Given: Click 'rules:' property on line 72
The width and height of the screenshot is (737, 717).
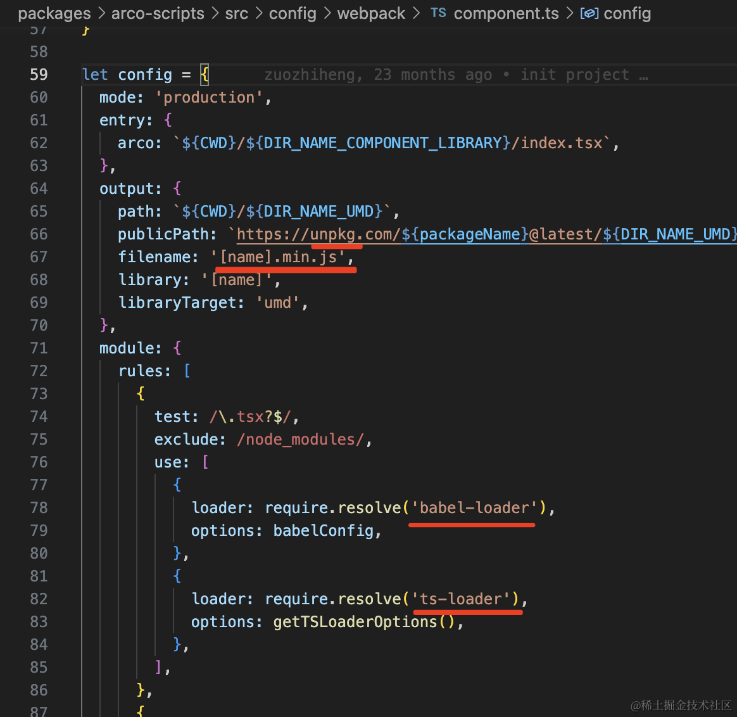Looking at the screenshot, I should coord(144,371).
